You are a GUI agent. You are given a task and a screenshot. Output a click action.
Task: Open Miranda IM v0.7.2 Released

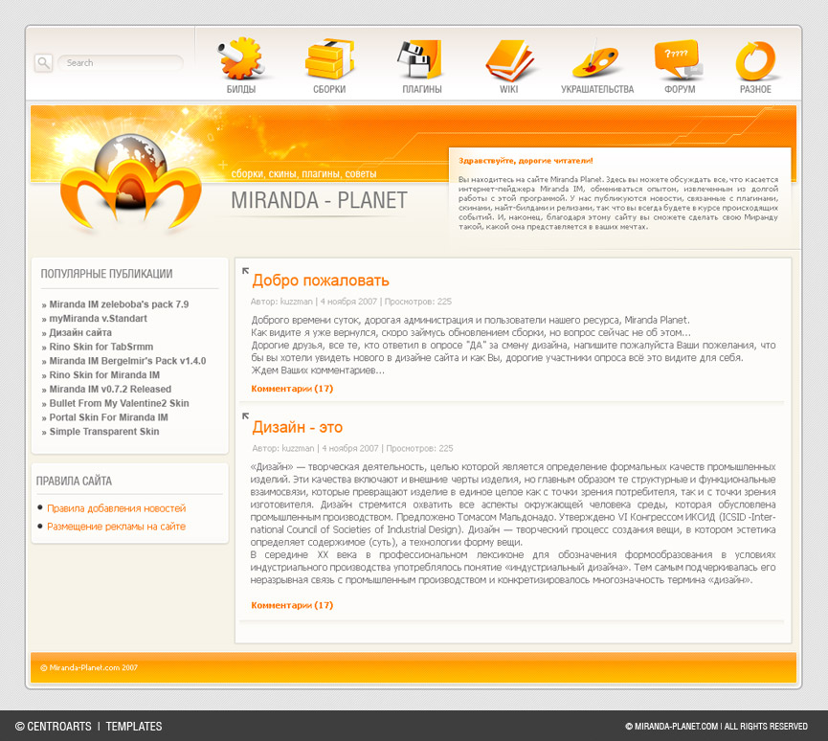110,390
